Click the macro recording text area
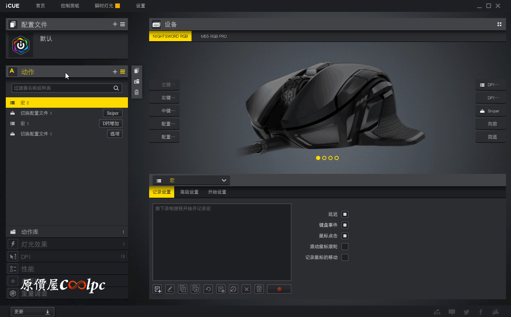The width and height of the screenshot is (511, 317). coord(222,242)
